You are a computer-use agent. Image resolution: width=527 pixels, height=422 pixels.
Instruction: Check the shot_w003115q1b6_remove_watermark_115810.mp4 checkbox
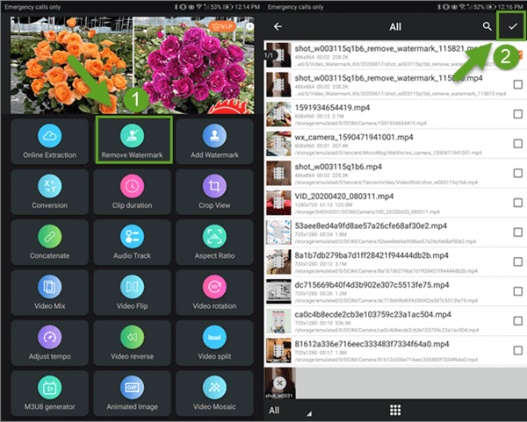[518, 84]
